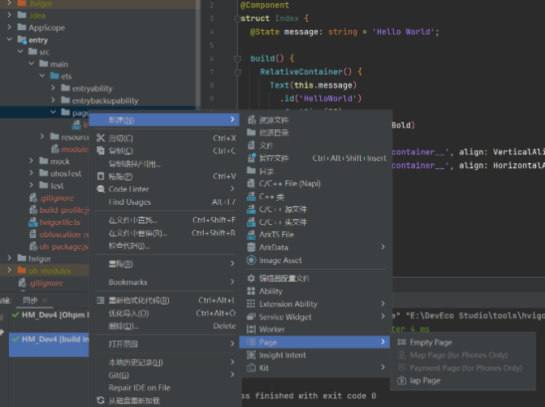Choose the Delete menu entry

166,326
